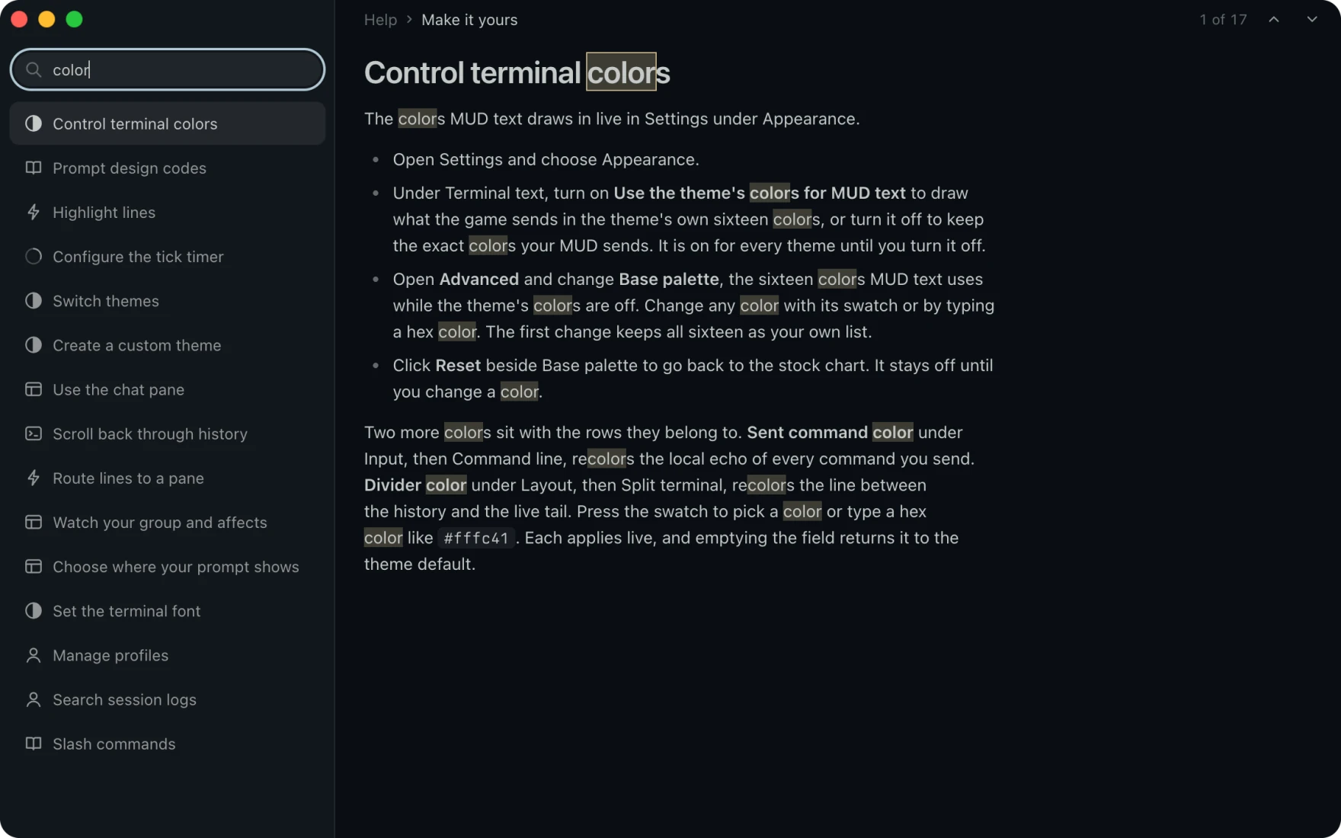Jump to next search match with down chevron

point(1312,19)
